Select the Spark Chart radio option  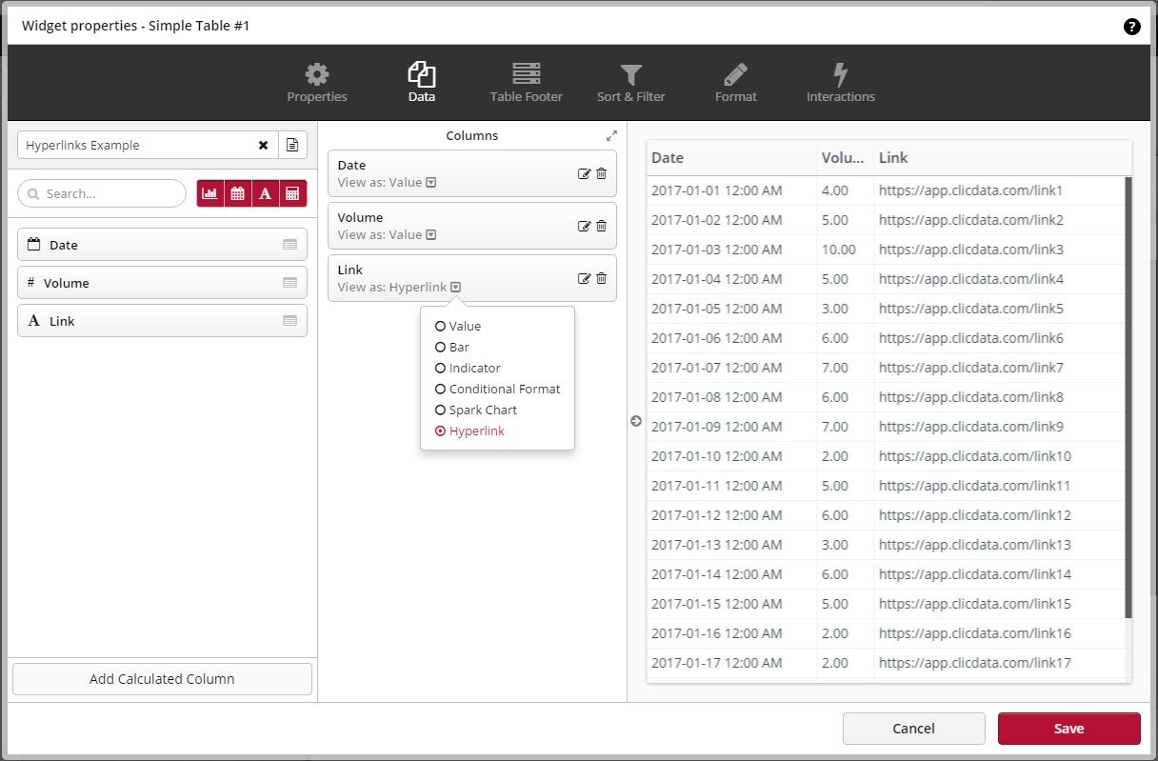pyautogui.click(x=440, y=411)
